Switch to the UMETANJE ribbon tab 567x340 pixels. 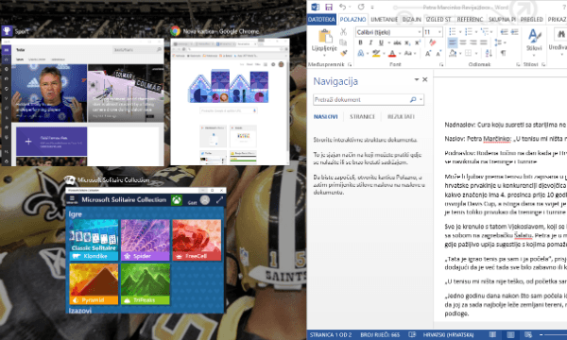(x=384, y=19)
